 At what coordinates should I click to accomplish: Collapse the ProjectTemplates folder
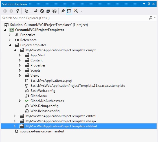point(10,45)
